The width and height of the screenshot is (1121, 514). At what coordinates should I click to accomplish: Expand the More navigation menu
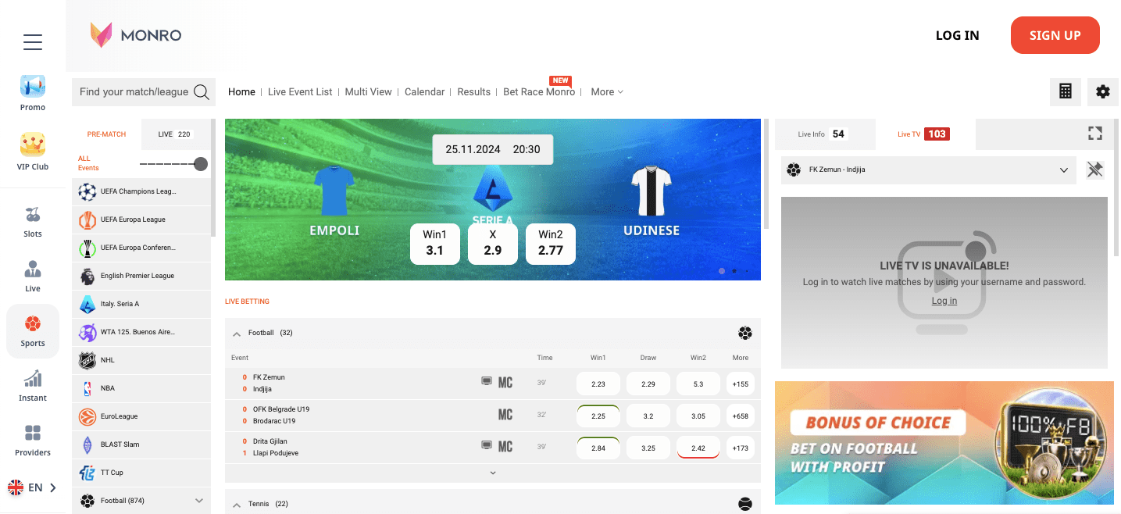click(x=606, y=92)
